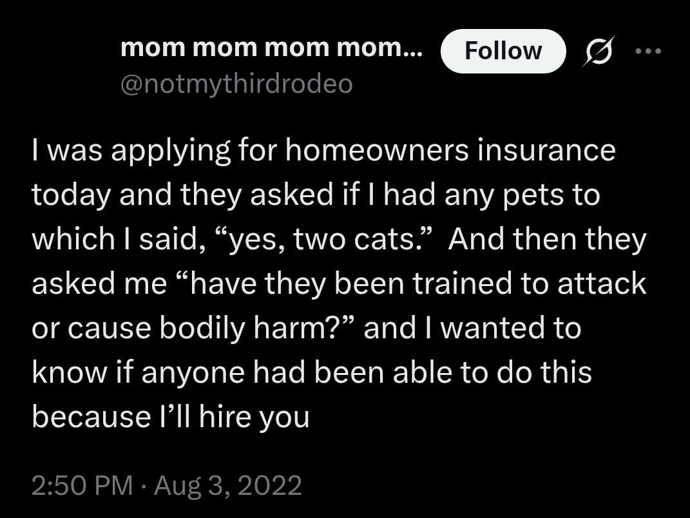Image resolution: width=690 pixels, height=518 pixels.
Task: Click the word 'homeowners' in the tweet
Action: (x=377, y=150)
